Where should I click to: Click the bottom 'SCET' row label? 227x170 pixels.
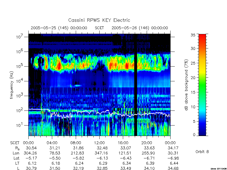click(x=15, y=143)
